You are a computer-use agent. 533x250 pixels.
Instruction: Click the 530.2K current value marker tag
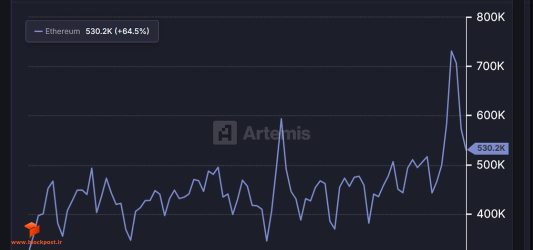488,148
